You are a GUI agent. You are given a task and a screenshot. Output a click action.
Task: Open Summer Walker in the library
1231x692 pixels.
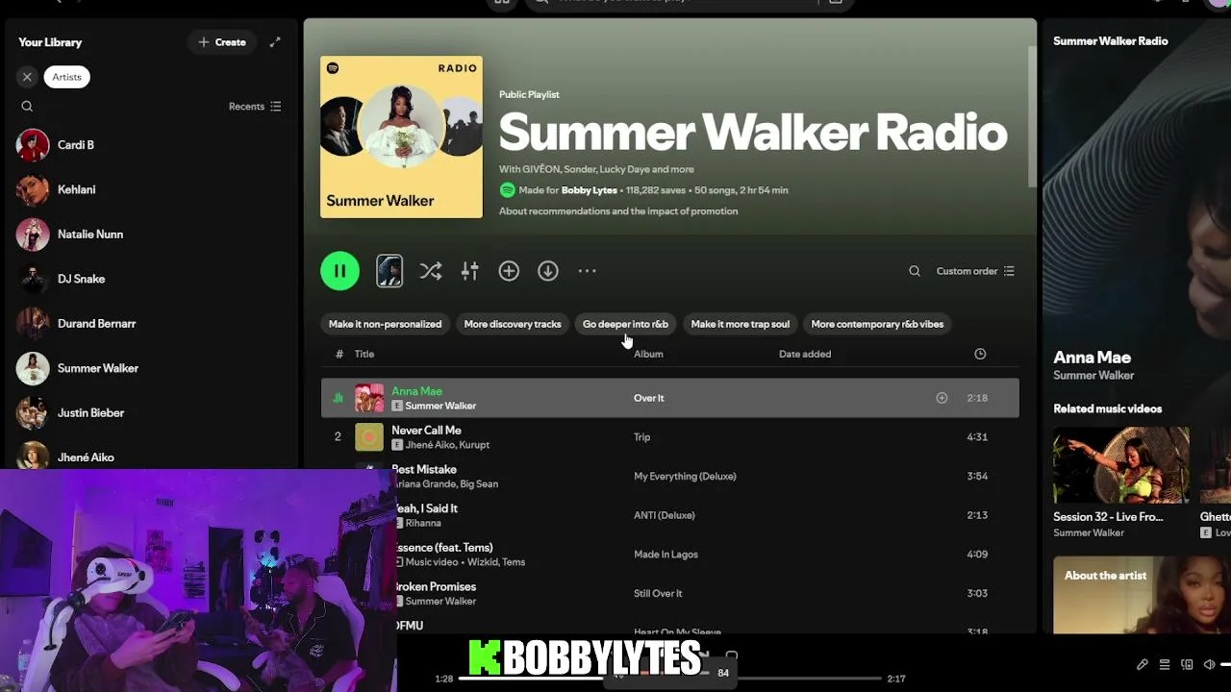(149, 368)
